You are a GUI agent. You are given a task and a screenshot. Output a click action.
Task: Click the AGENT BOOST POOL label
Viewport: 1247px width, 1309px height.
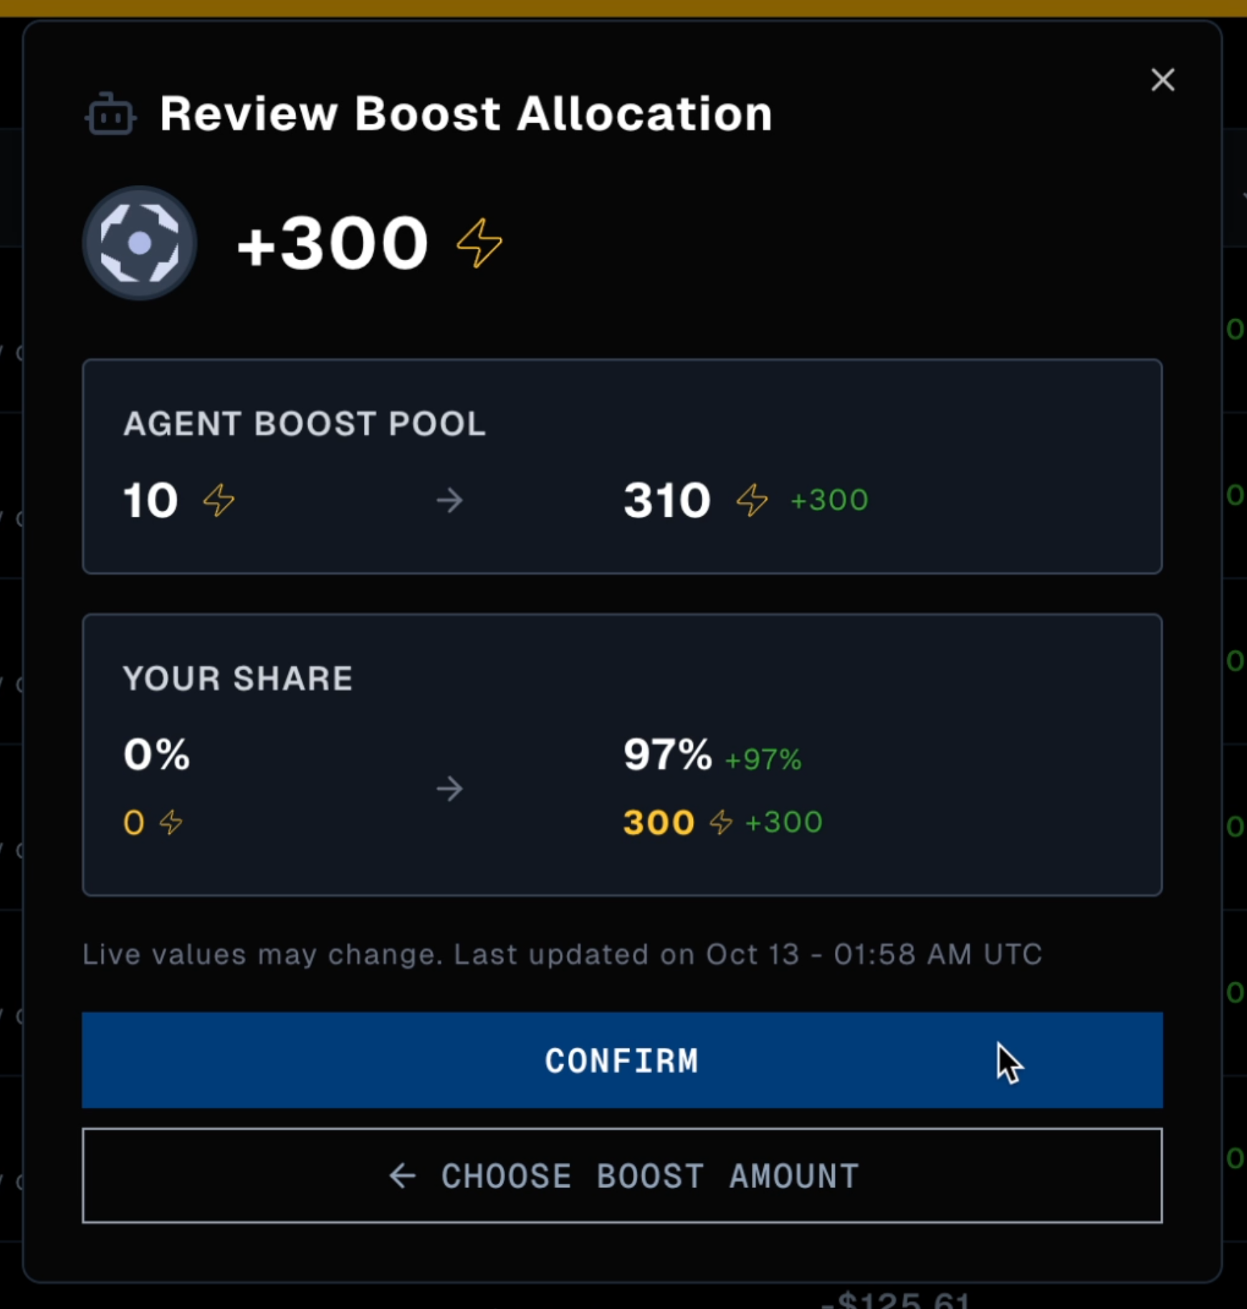tap(305, 424)
